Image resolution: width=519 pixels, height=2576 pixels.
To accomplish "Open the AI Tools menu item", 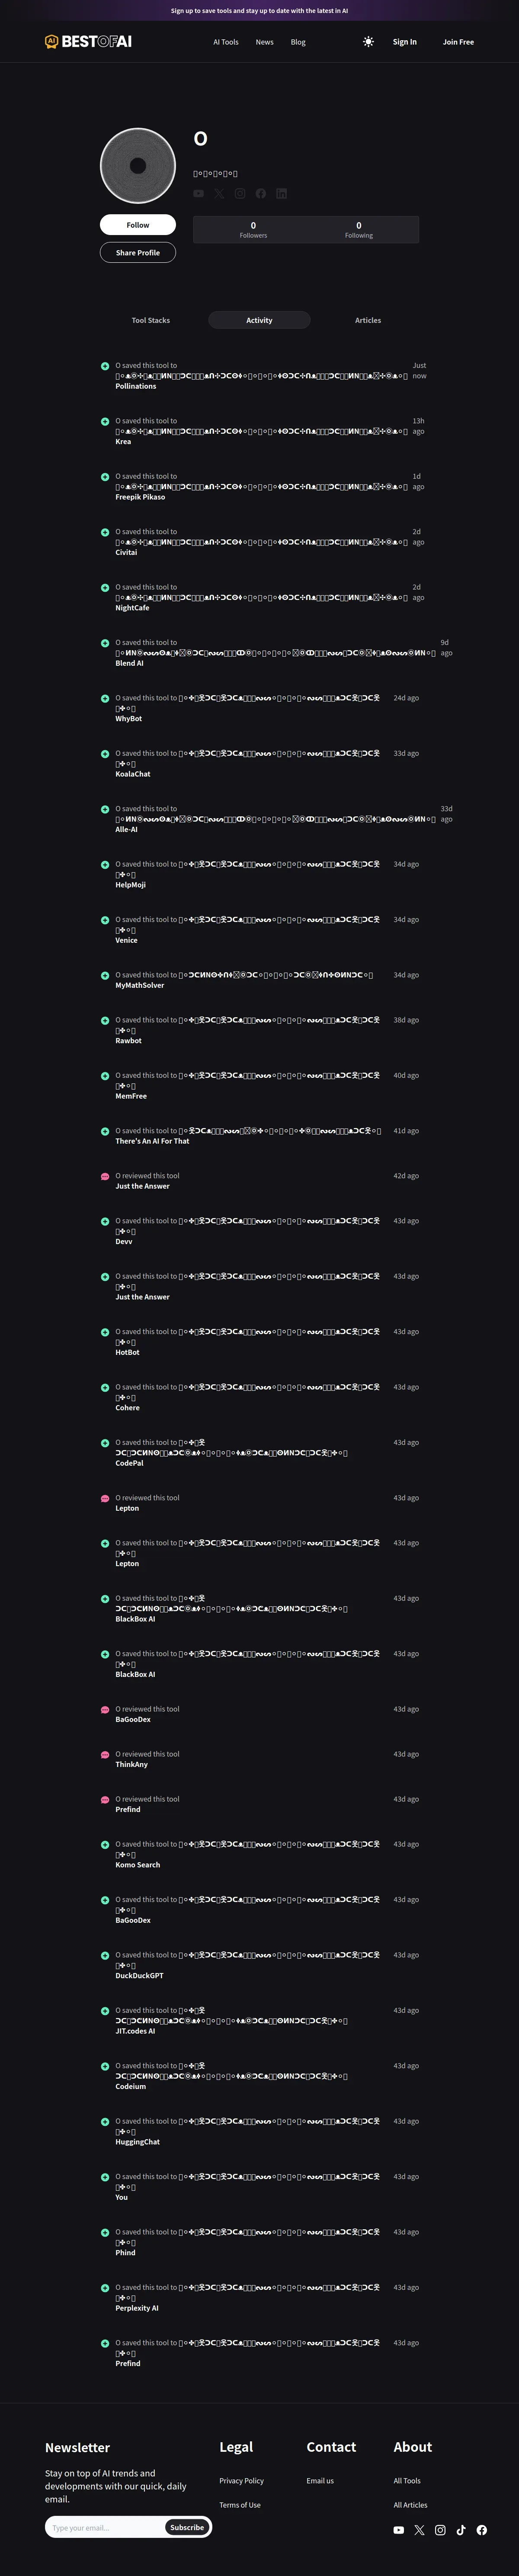I will (226, 42).
